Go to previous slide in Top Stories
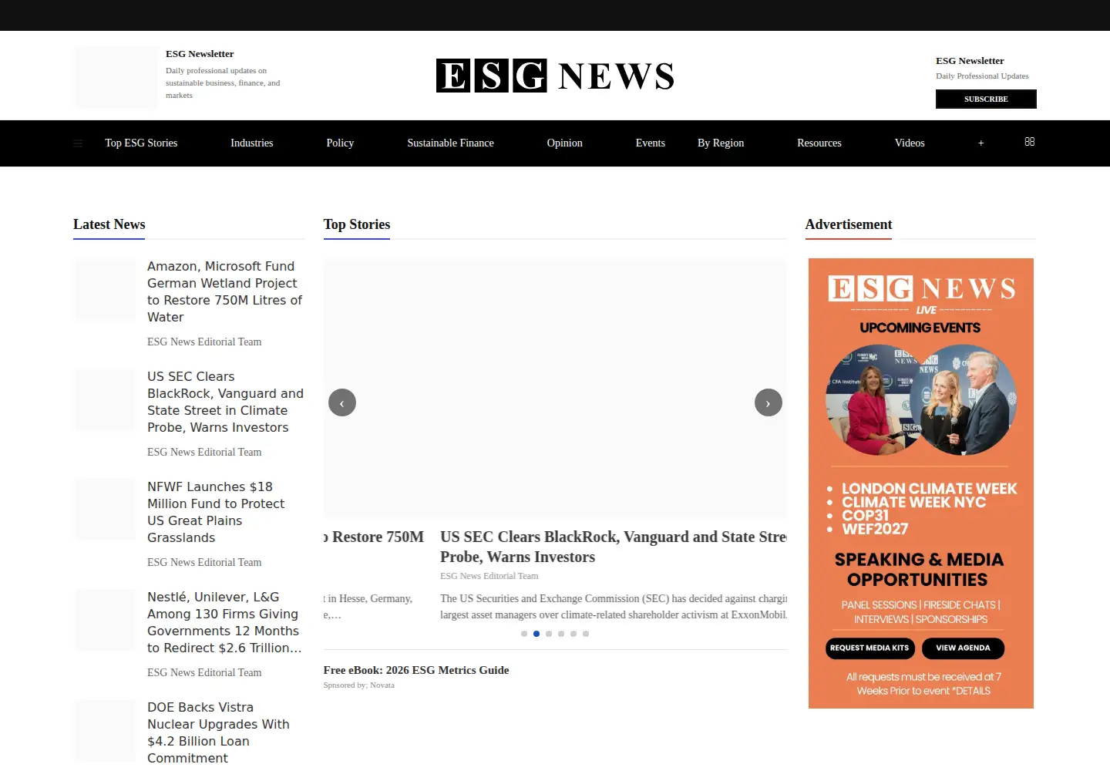1110x771 pixels. coord(342,402)
